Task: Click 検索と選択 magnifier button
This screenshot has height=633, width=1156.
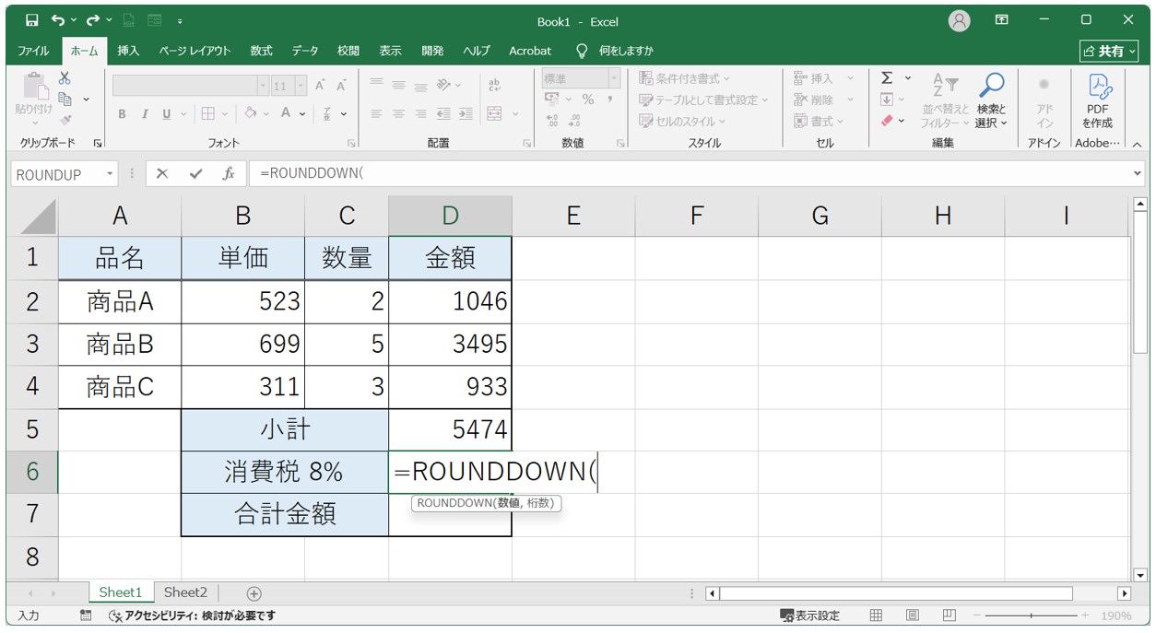Action: pyautogui.click(x=992, y=101)
